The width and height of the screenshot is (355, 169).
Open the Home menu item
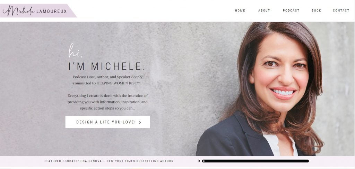[240, 11]
